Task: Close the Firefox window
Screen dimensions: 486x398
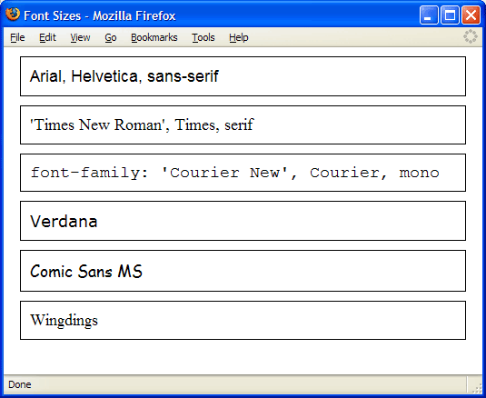Action: coord(471,15)
